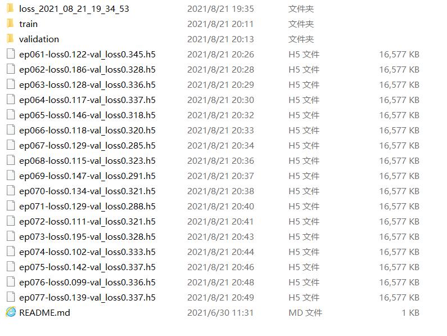Select file ep072-loss0.111-val_loss0.321.h5

(87, 222)
